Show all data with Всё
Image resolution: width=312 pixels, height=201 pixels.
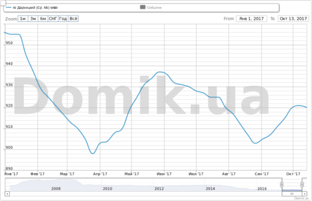[x=73, y=19]
